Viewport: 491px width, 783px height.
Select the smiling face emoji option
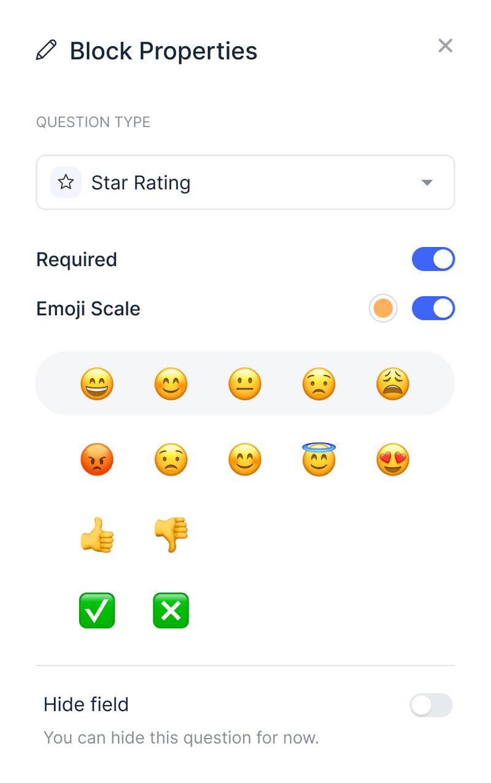[x=171, y=384]
